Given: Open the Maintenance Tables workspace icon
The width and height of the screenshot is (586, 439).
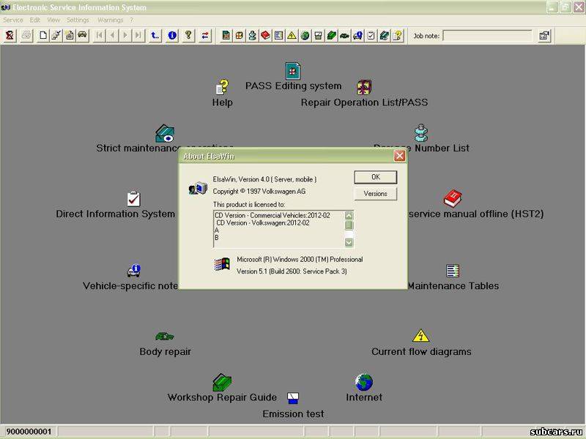Looking at the screenshot, I should click(x=453, y=271).
